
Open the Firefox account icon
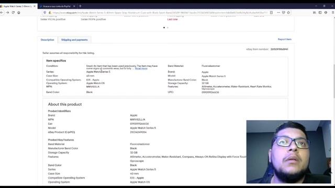coord(326,13)
